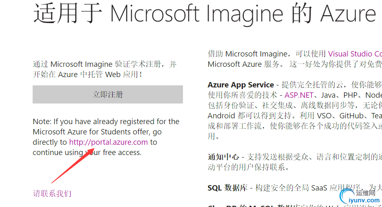The height and width of the screenshot is (207, 382).
Task: Click the Microsoft Azure 服务 text
Action: point(243,64)
